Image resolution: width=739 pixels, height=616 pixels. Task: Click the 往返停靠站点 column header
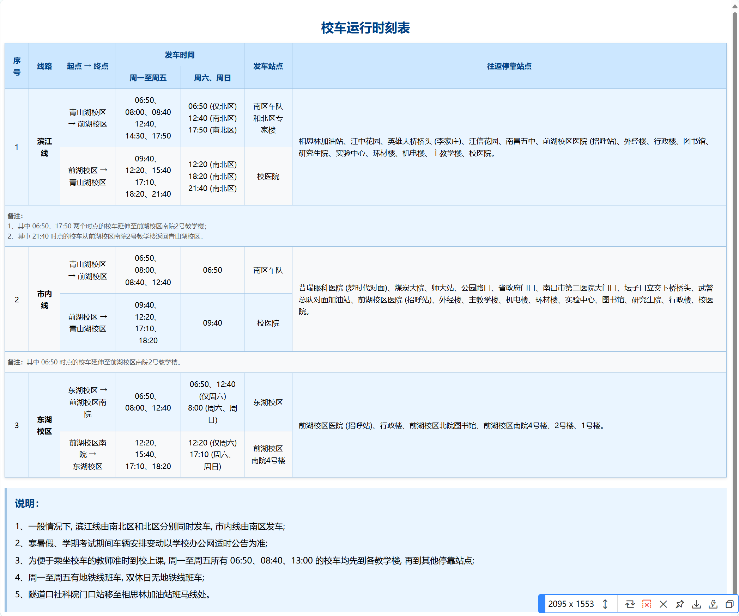509,66
